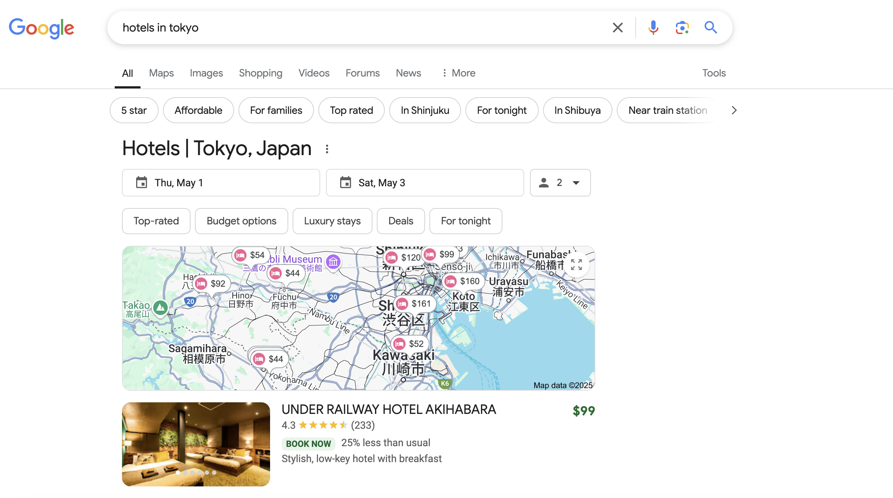Switch to the News tab
Image resolution: width=893 pixels, height=498 pixels.
[408, 73]
